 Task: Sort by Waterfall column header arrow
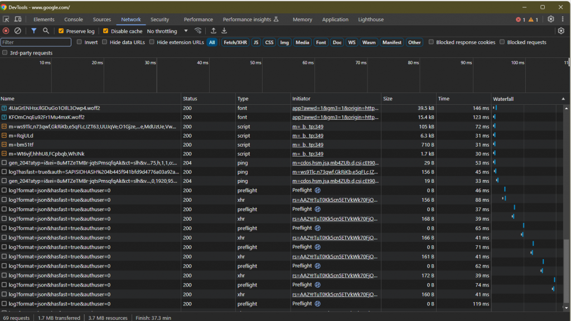click(x=562, y=99)
